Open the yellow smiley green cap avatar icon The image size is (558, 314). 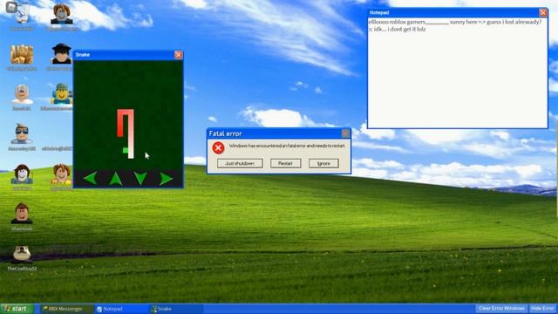(61, 96)
